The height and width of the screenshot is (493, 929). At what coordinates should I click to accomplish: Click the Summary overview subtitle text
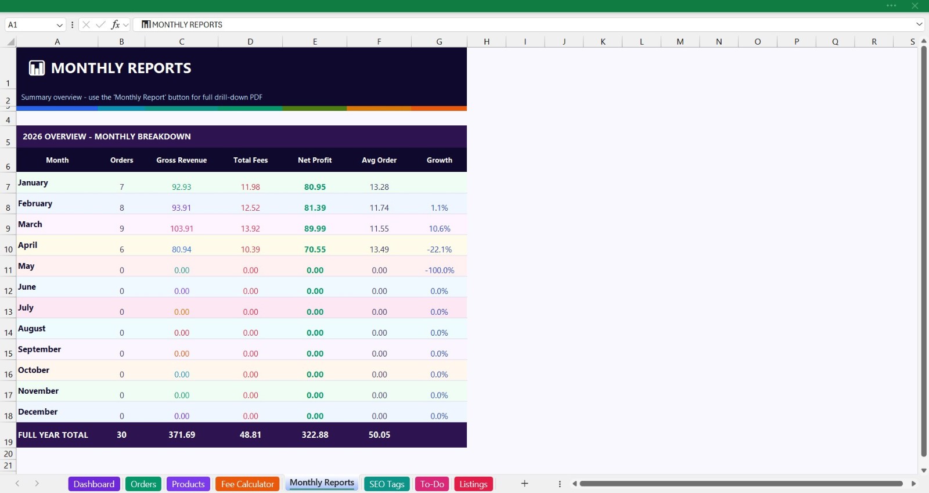coord(142,97)
